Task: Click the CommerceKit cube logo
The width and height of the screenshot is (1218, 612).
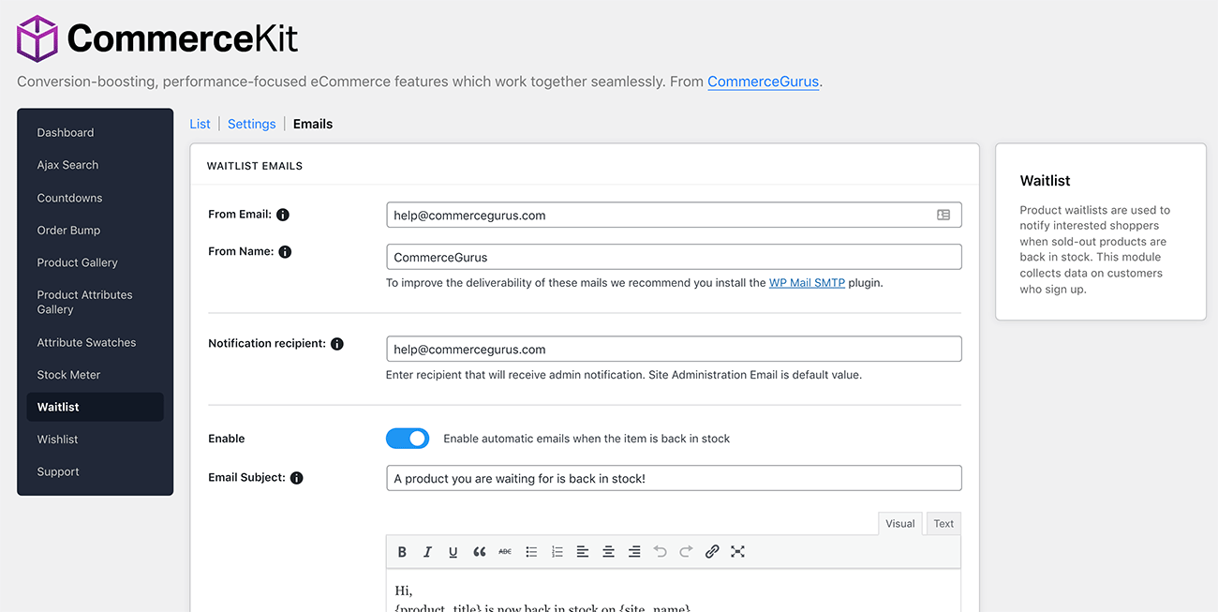Action: [x=38, y=38]
